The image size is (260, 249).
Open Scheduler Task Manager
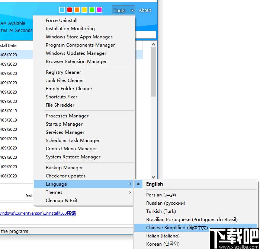pyautogui.click(x=84, y=141)
